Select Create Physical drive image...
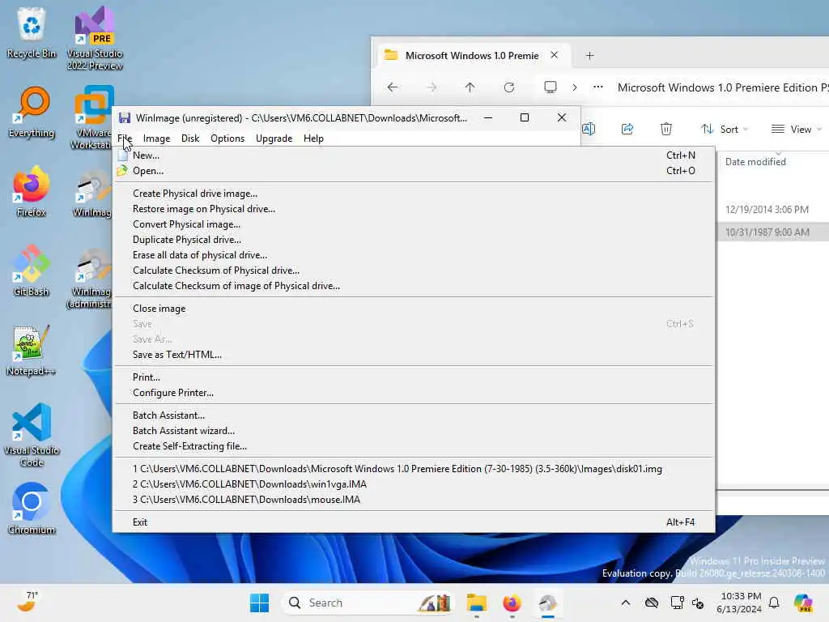 (414, 194)
